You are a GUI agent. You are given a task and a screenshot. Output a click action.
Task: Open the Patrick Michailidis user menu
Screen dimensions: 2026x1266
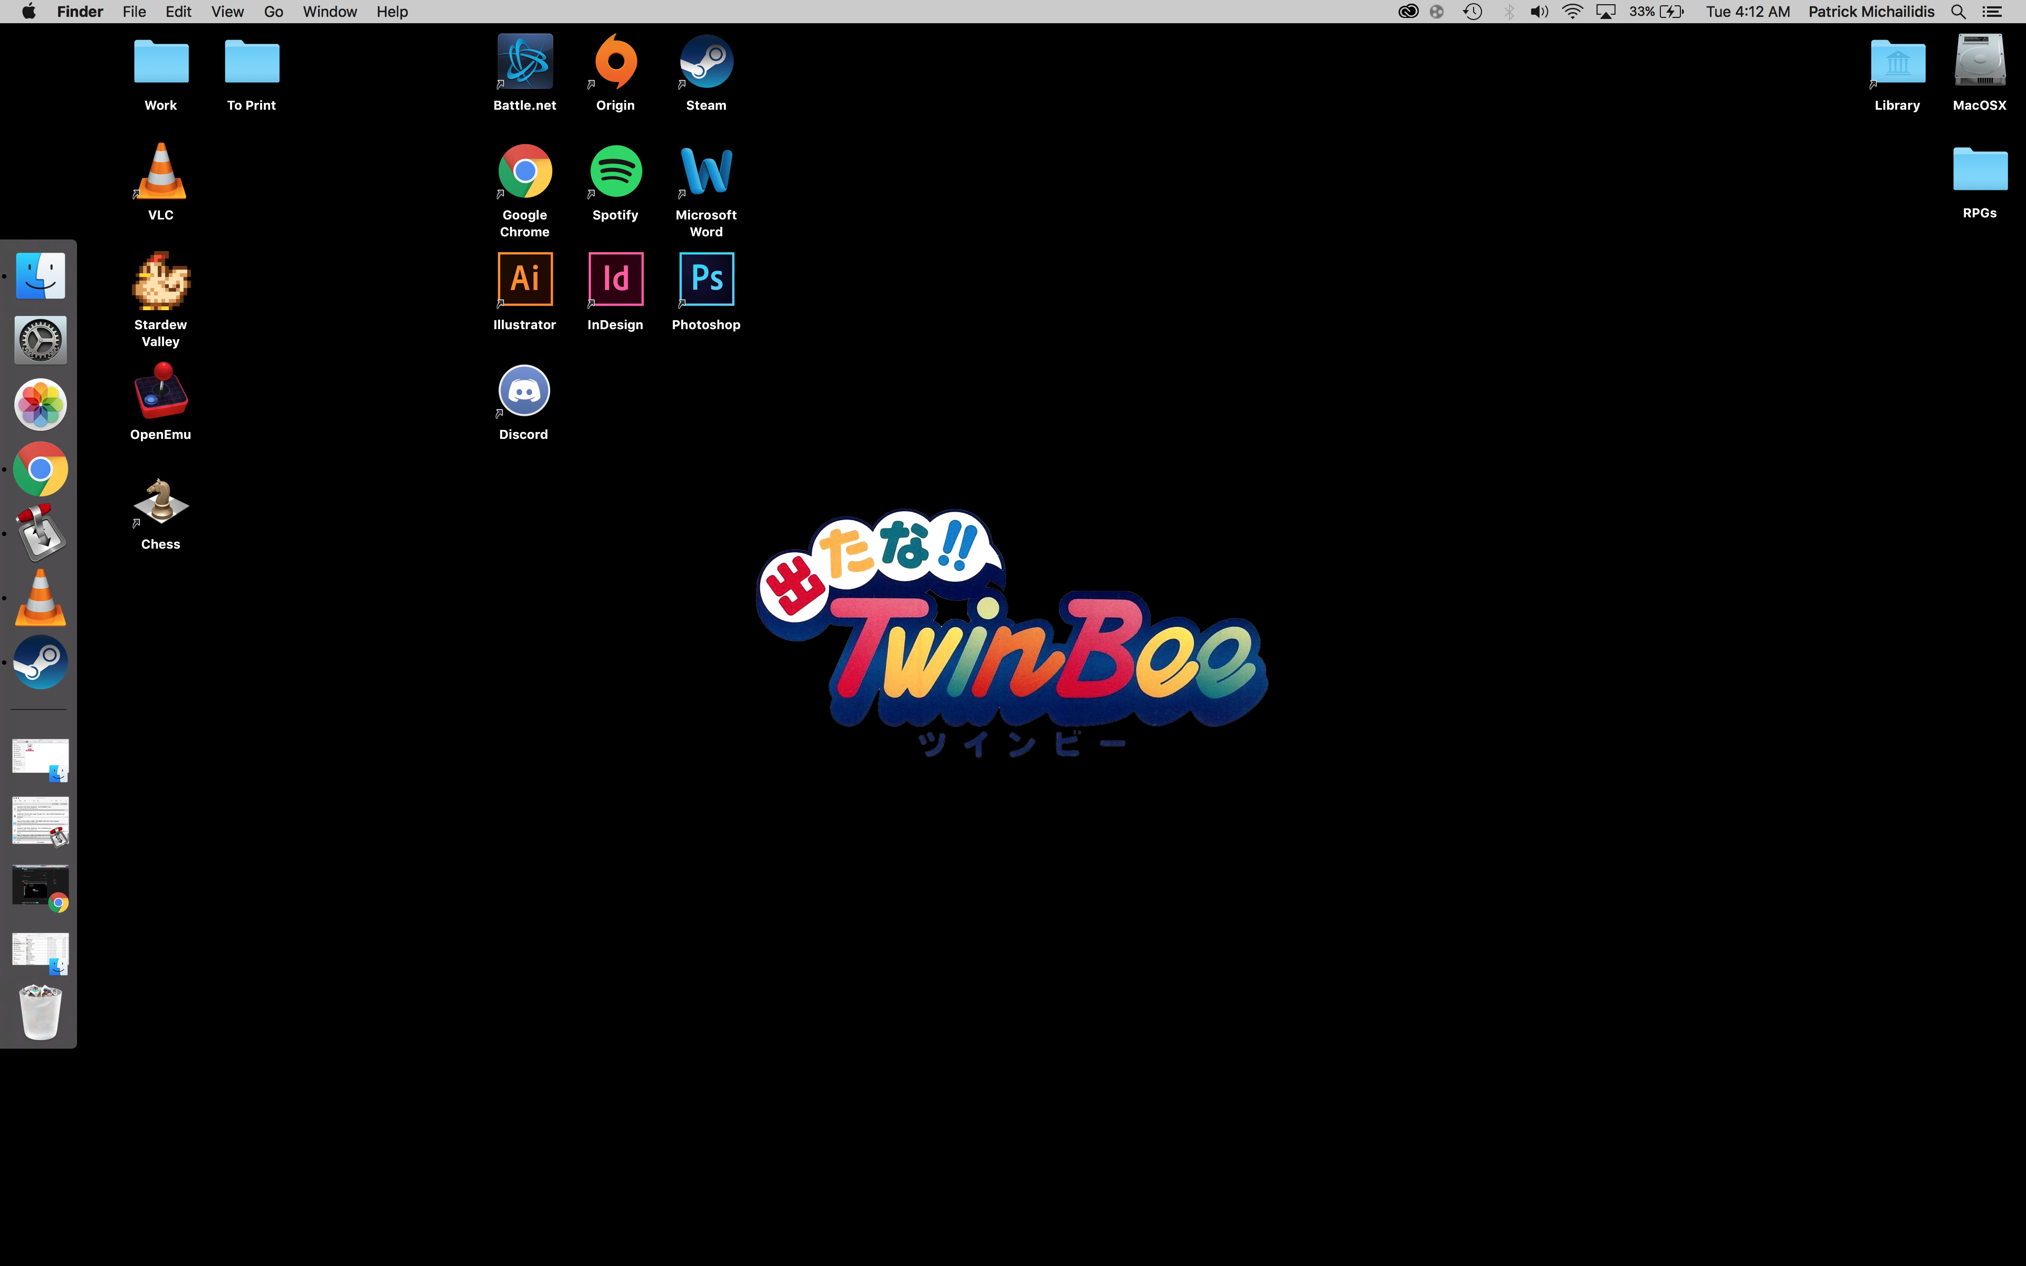point(1870,12)
